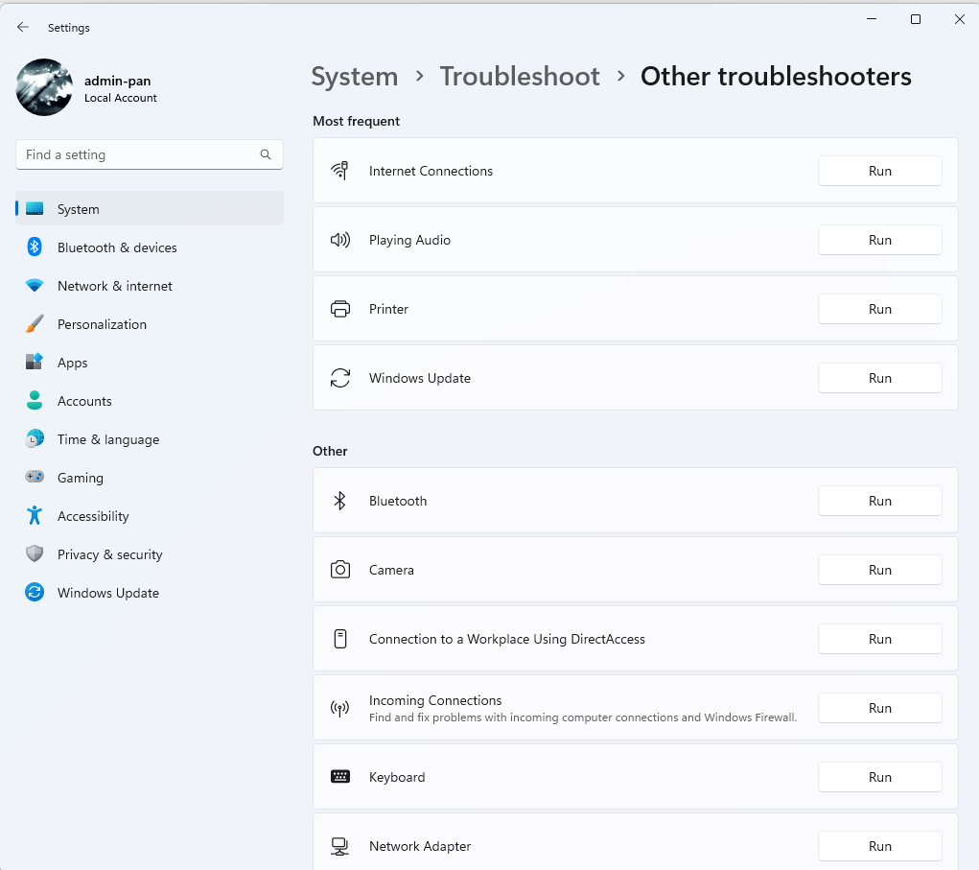Open Personalization settings
The width and height of the screenshot is (979, 870).
tap(150, 324)
